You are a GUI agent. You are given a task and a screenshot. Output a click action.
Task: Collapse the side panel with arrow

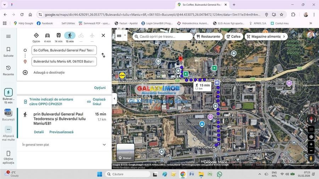114,99
